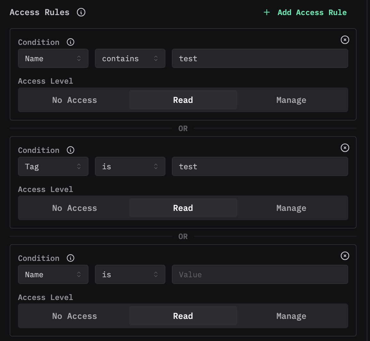Delete the Tag rule using the X icon
This screenshot has width=370, height=341.
tap(345, 148)
